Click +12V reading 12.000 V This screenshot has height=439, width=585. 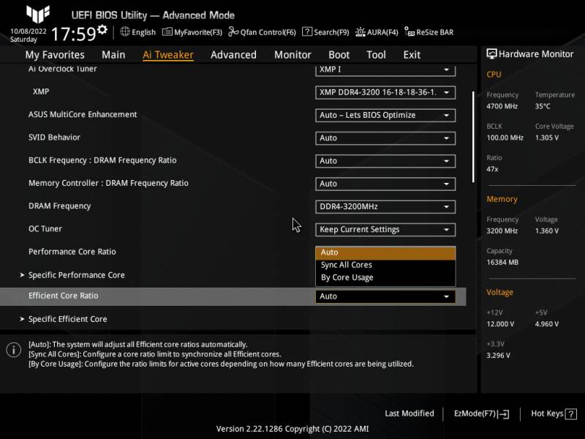(x=500, y=324)
